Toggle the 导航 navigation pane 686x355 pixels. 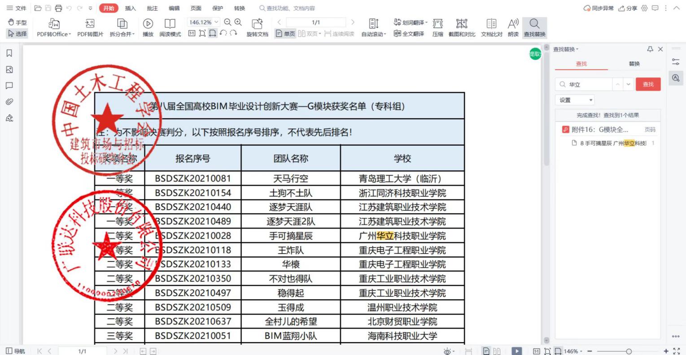coord(15,351)
